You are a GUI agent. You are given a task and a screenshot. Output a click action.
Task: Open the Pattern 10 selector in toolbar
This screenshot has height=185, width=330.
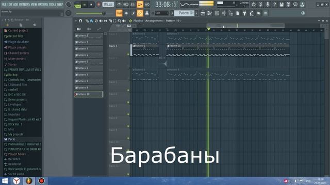point(185,13)
